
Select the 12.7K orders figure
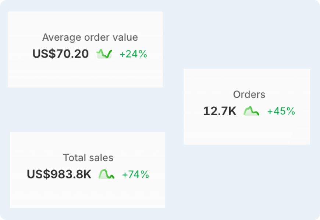(x=220, y=111)
